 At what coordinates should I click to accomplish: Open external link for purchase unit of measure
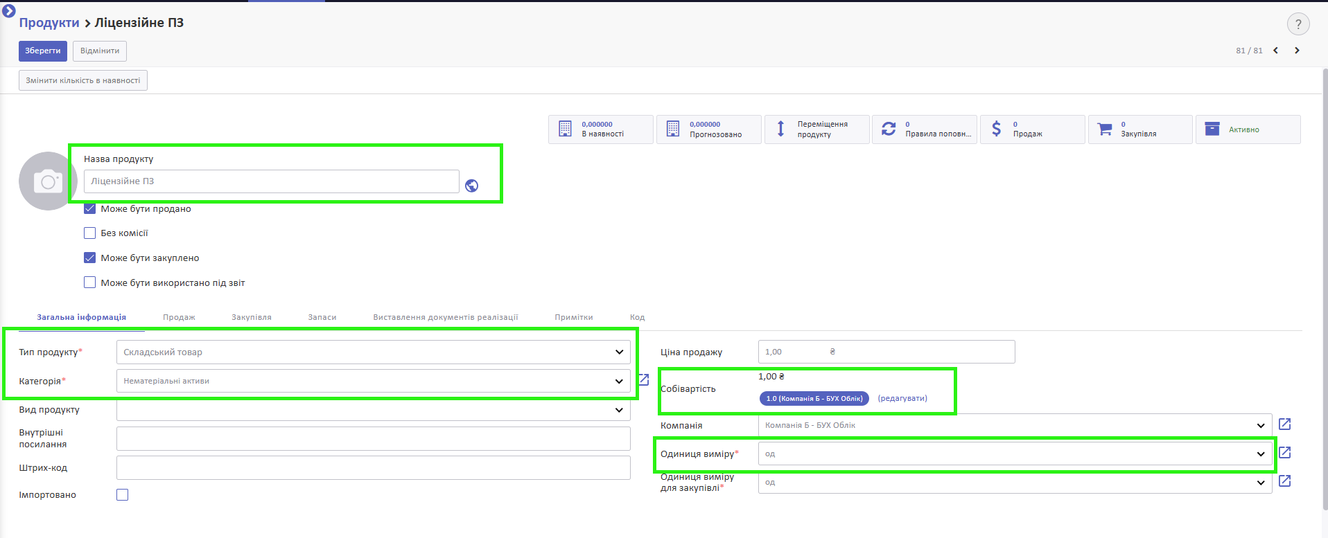tap(1284, 481)
